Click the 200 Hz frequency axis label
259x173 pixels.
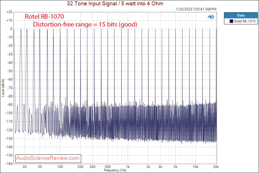(80, 167)
